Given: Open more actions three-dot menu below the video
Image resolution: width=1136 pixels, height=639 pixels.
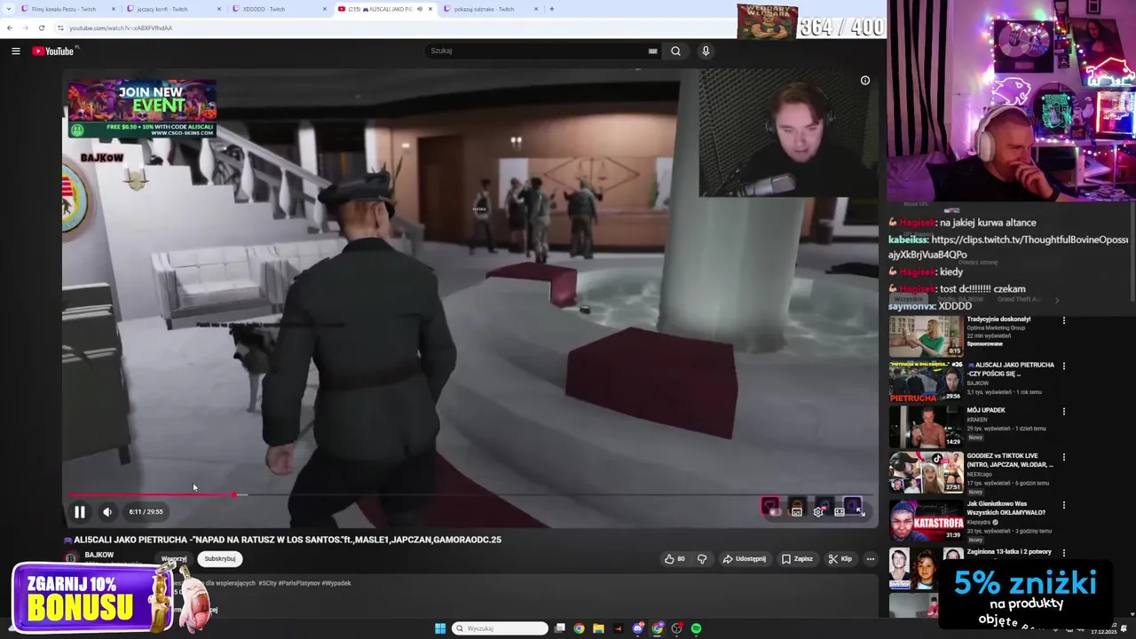Looking at the screenshot, I should [x=871, y=559].
